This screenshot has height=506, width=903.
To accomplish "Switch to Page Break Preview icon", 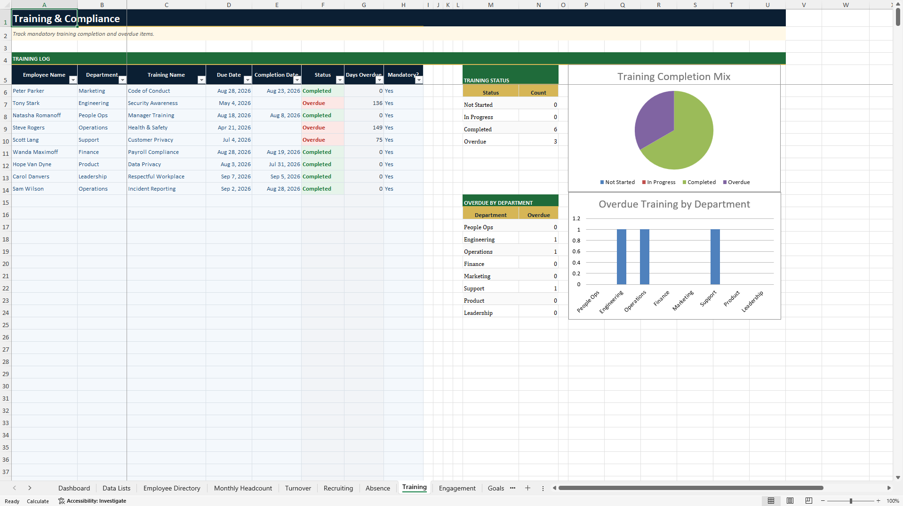I will 809,501.
